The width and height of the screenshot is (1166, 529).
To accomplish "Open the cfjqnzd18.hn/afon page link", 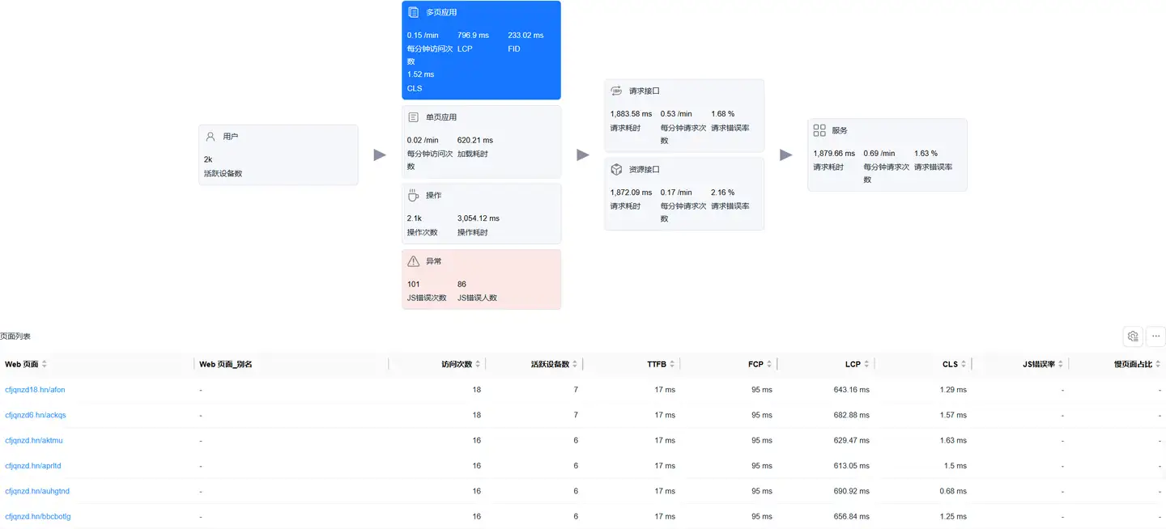I will click(35, 390).
